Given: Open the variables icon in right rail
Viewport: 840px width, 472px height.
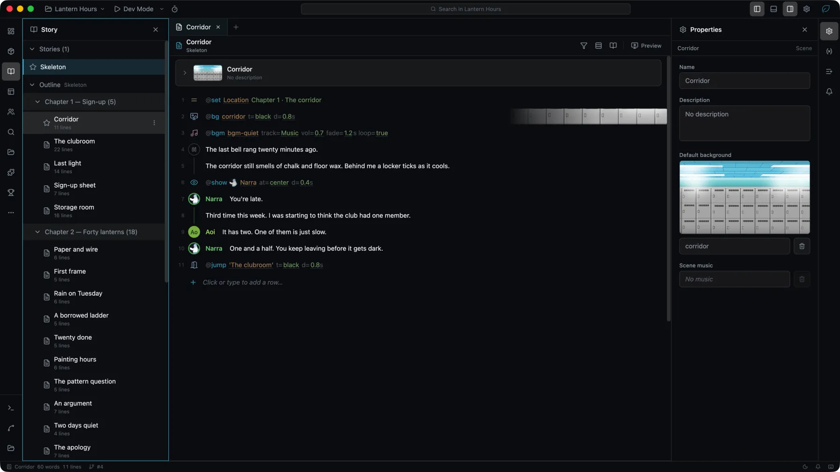Looking at the screenshot, I should pos(829,51).
